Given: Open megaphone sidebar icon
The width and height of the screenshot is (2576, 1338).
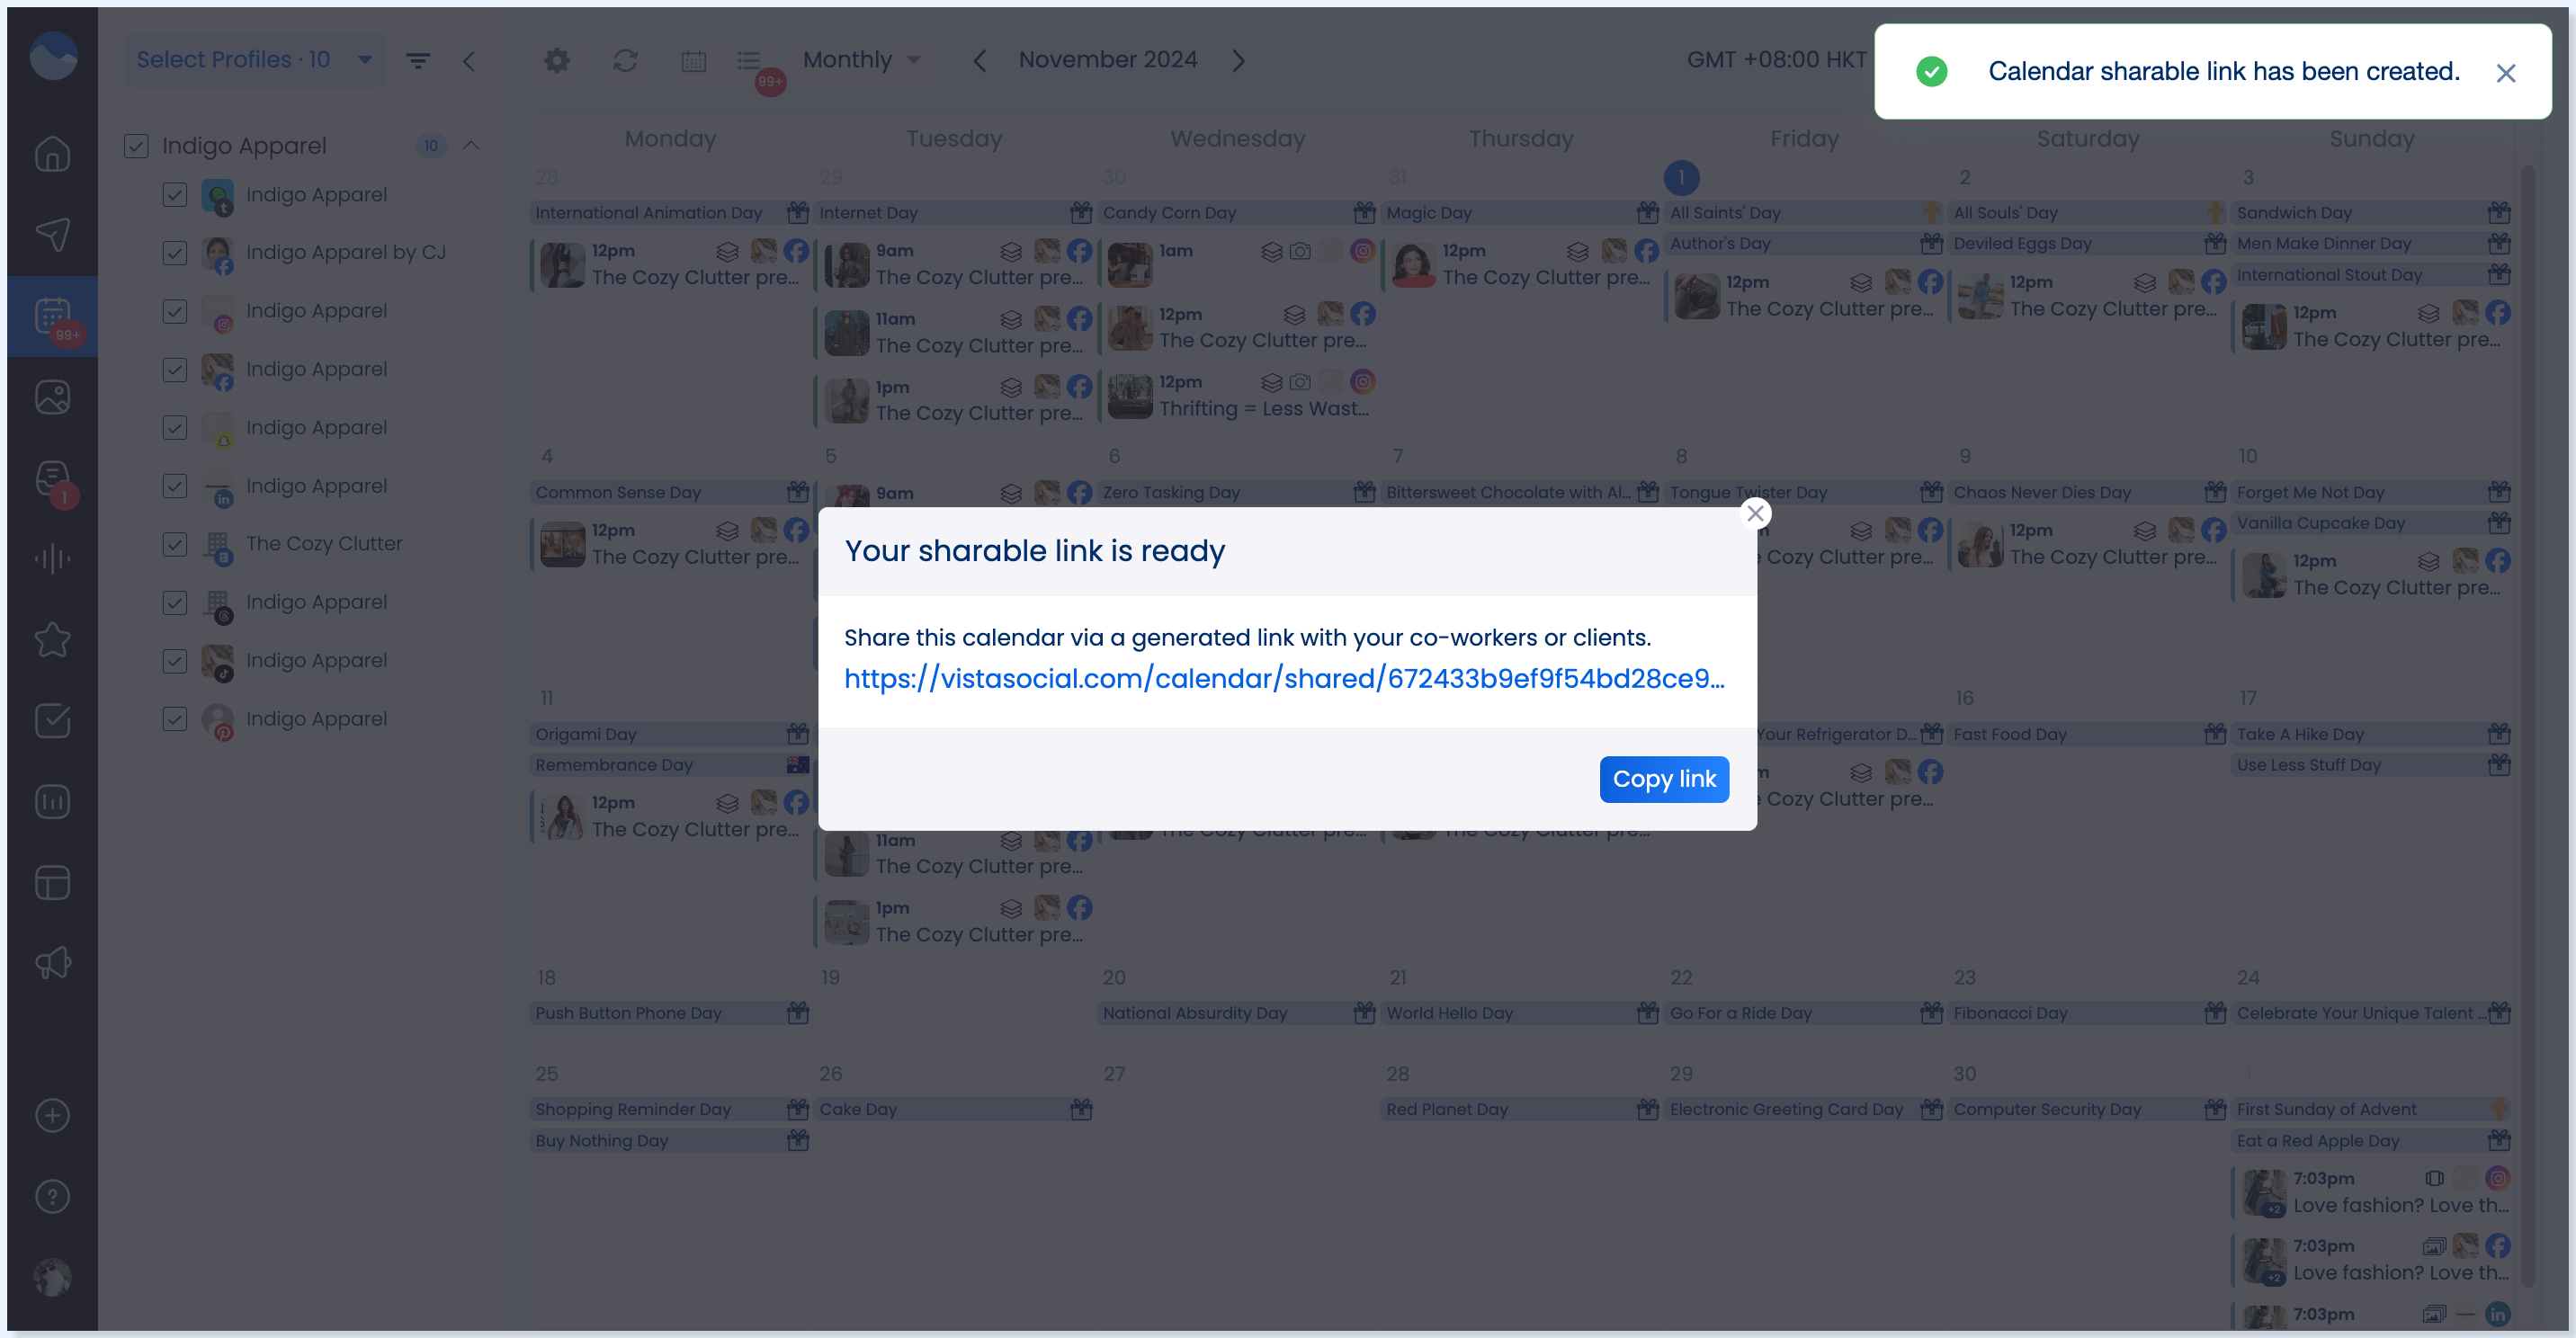Looking at the screenshot, I should coord(53,964).
